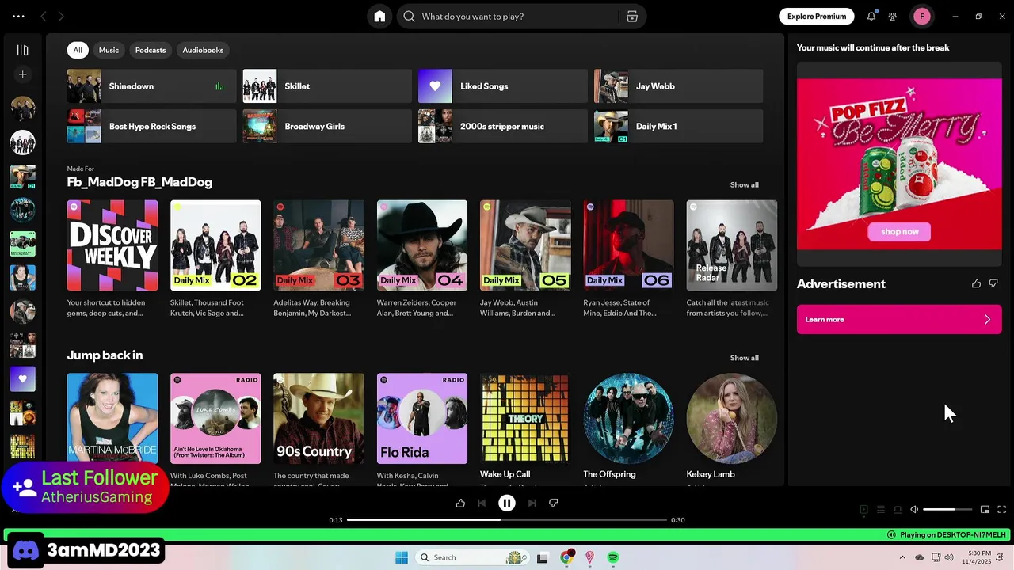Viewport: 1014px width, 570px height.
Task: Thumbs up in the player bar
Action: pyautogui.click(x=460, y=503)
